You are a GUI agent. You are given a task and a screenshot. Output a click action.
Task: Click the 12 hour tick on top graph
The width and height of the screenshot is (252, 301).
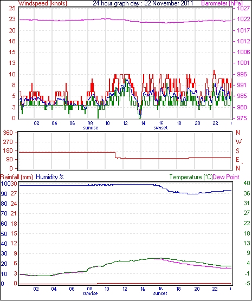coord(125,123)
